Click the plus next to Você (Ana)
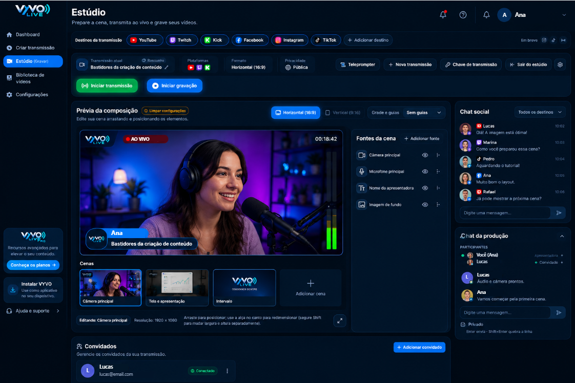 [x=562, y=256]
